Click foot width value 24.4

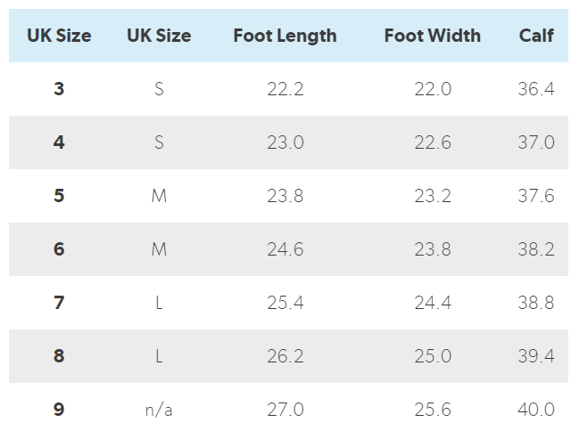(433, 303)
